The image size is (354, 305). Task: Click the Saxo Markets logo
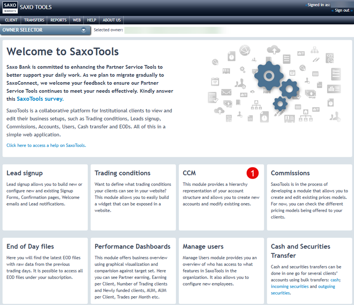click(x=9, y=7)
